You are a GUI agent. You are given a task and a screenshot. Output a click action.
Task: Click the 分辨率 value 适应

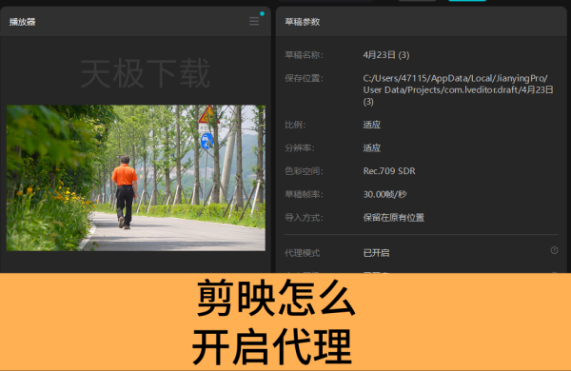pos(372,147)
